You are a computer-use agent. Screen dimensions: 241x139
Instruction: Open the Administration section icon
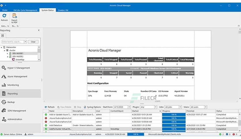point(4,119)
